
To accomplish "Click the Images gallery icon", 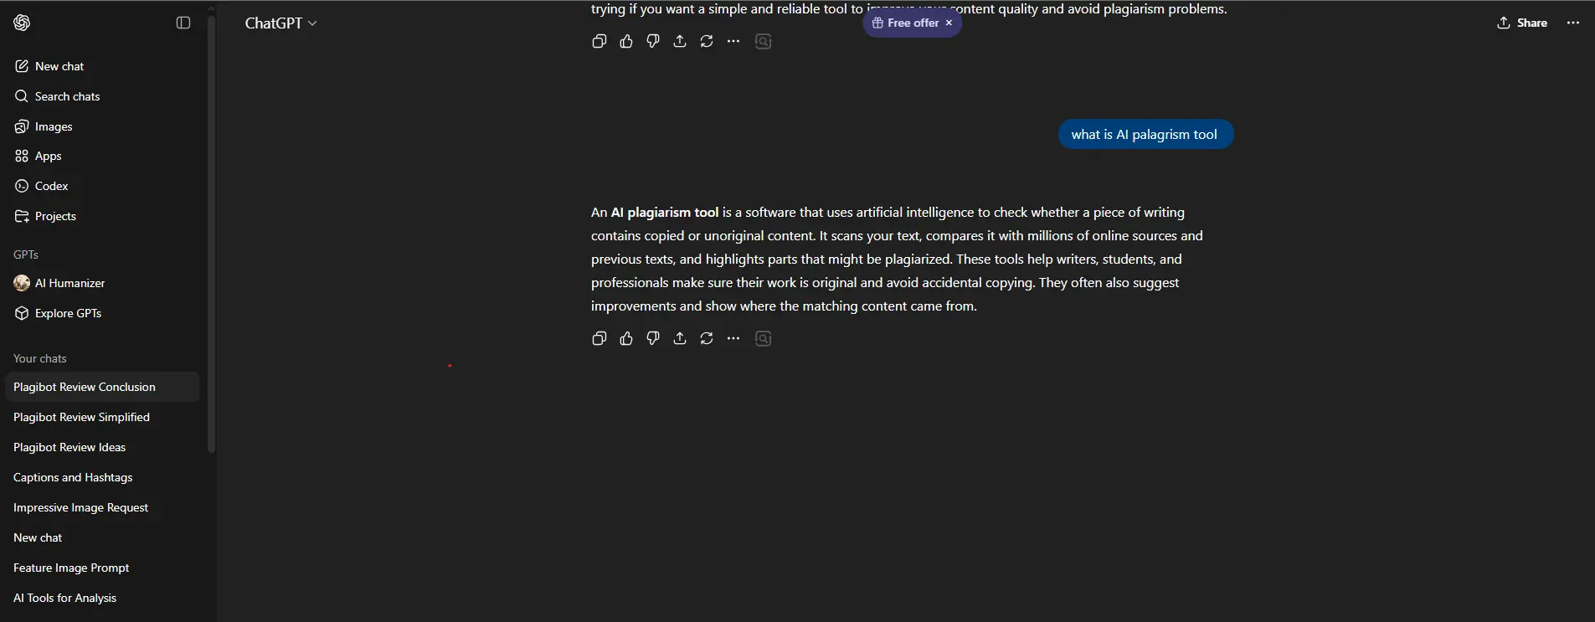I will [22, 126].
